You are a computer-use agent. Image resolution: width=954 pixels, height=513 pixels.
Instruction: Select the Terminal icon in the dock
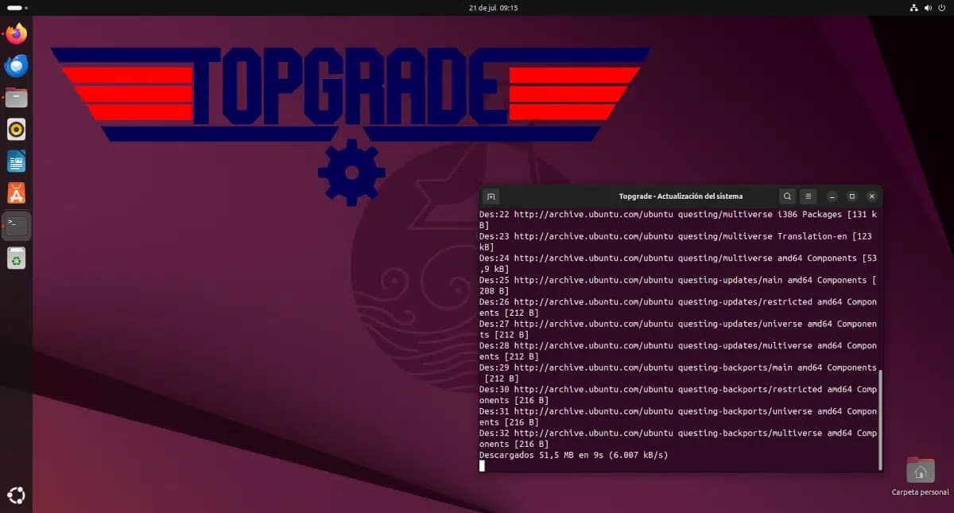(x=16, y=226)
